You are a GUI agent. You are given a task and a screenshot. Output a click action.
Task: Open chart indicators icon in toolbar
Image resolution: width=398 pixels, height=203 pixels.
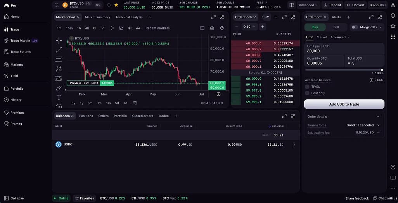tap(121, 28)
